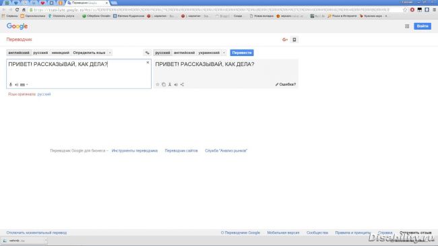The width and height of the screenshot is (438, 246).
Task: Click the Google+ share icon
Action: pyautogui.click(x=285, y=40)
